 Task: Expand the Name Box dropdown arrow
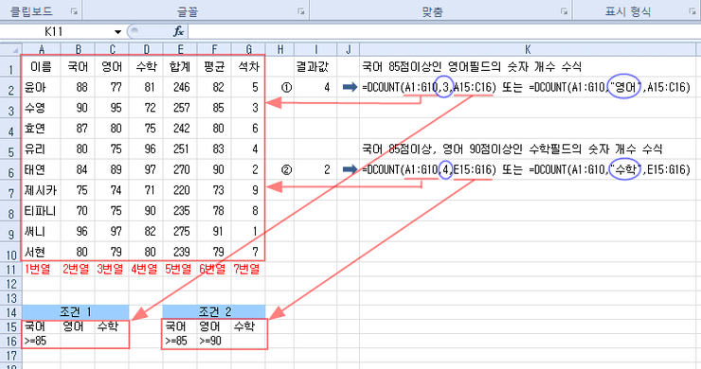(x=117, y=32)
